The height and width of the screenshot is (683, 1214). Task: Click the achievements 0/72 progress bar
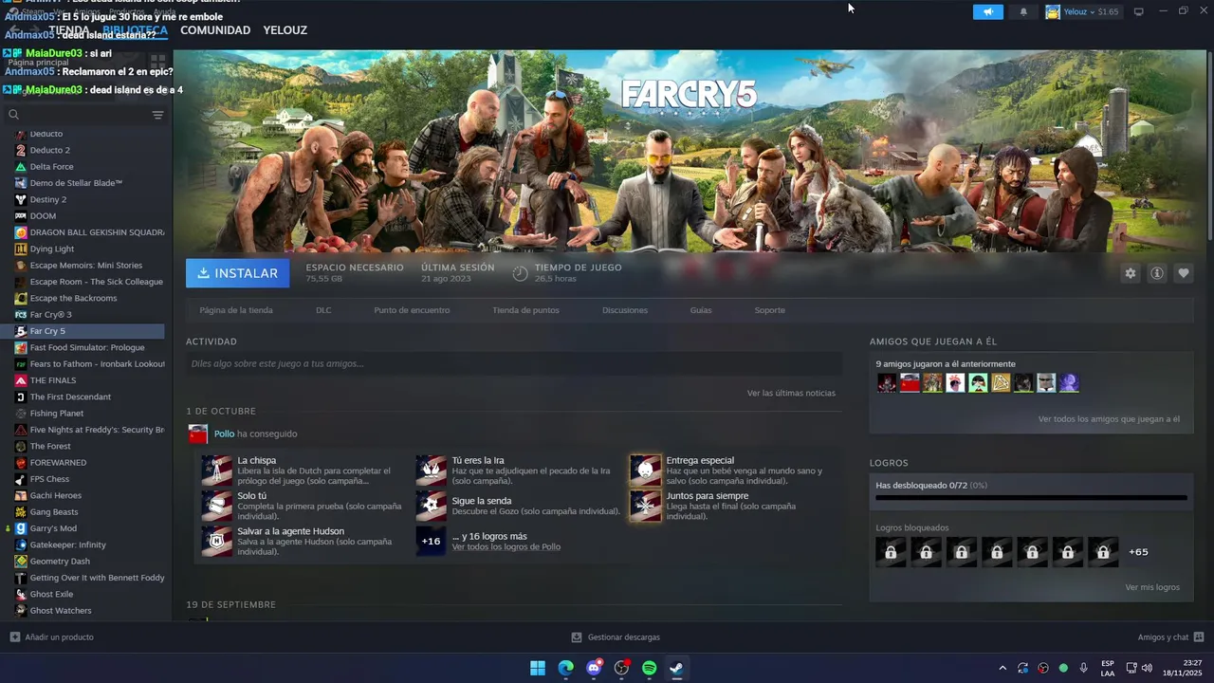[x=1031, y=497]
